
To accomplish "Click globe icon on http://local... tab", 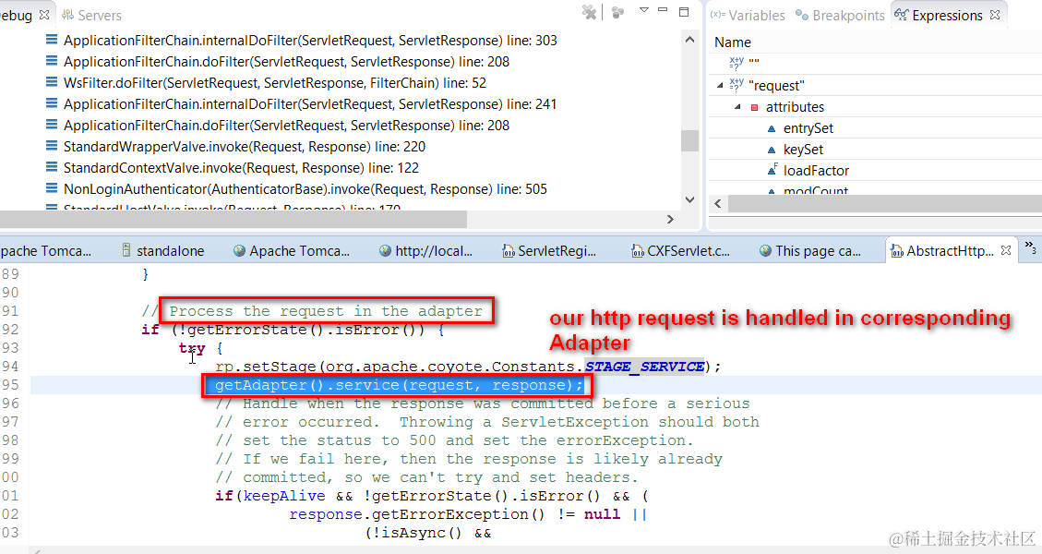I will point(385,251).
